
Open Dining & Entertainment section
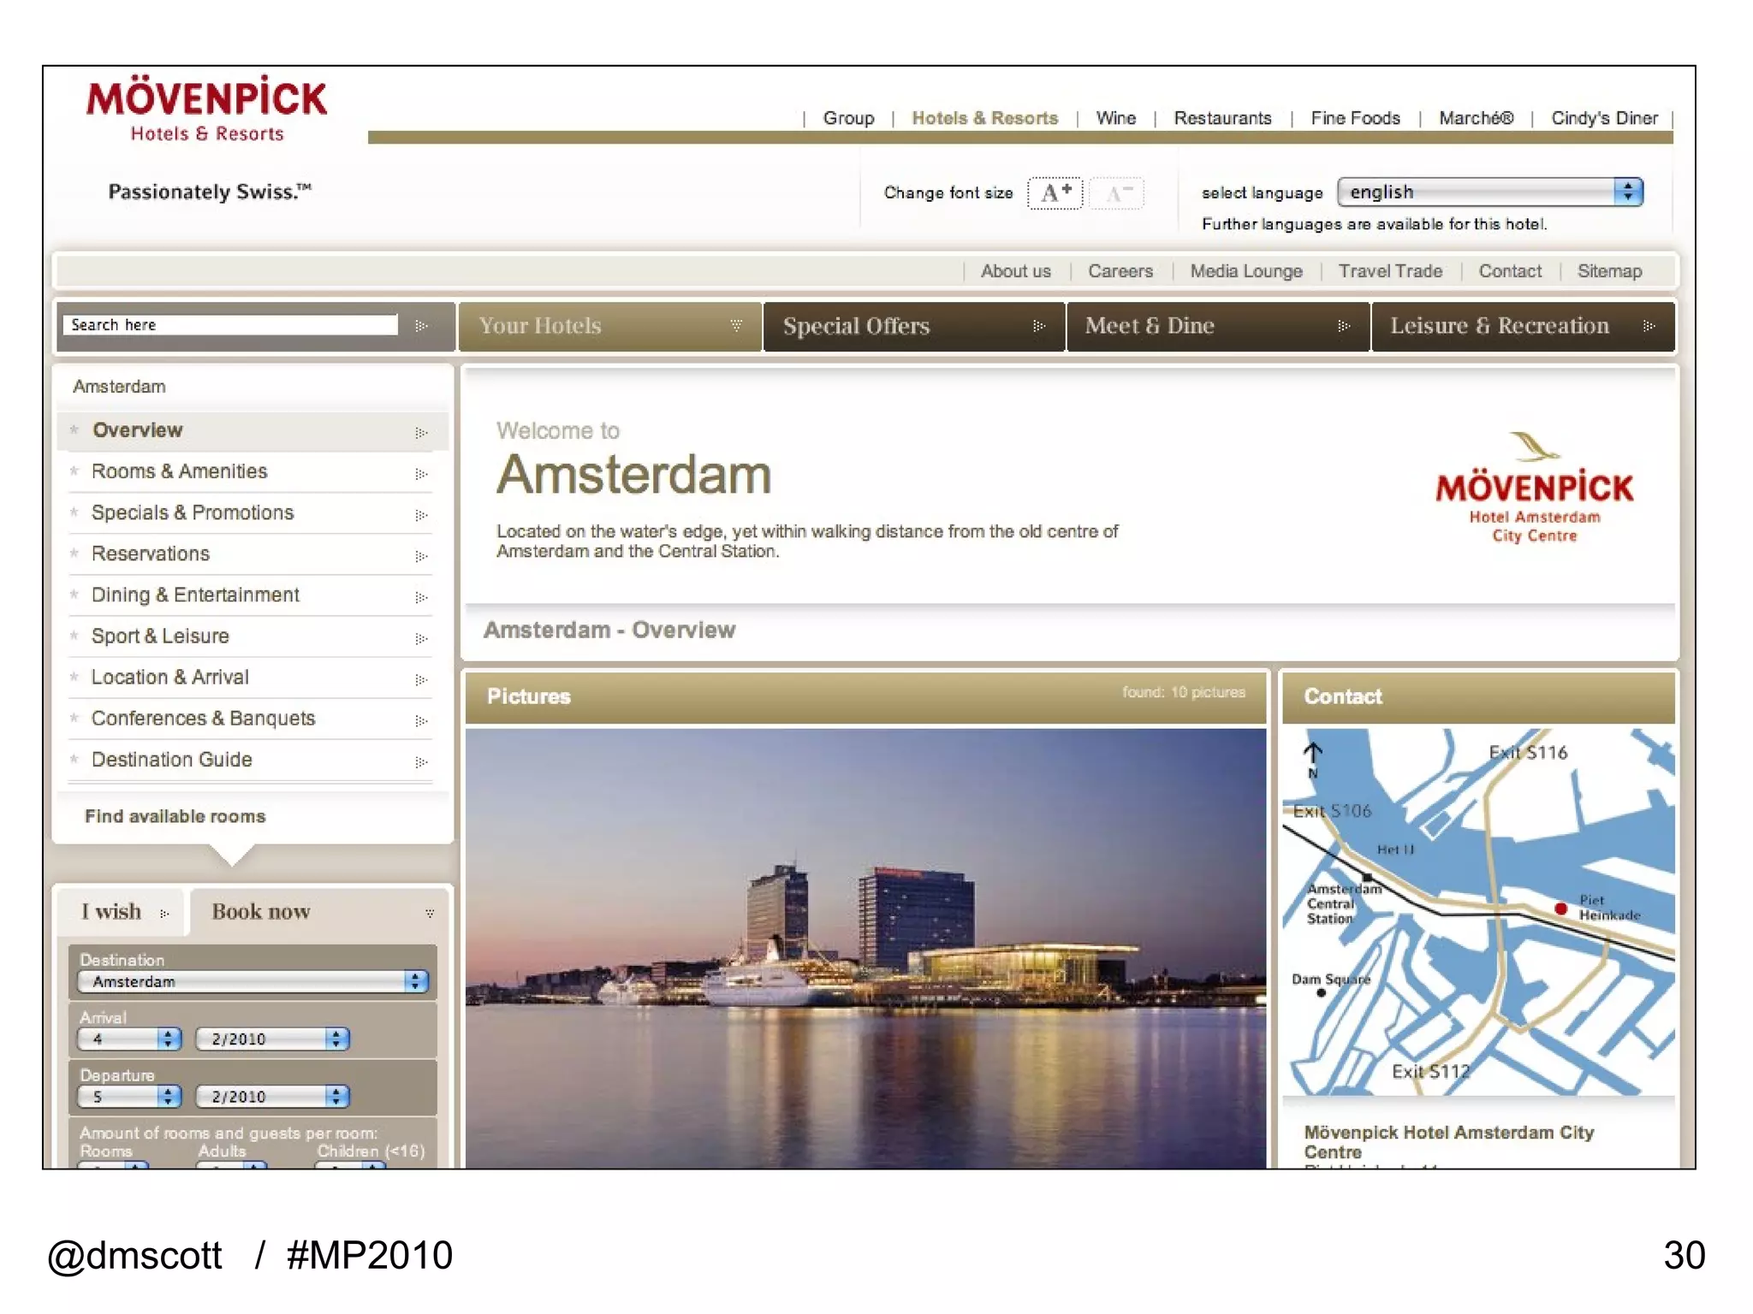pyautogui.click(x=251, y=595)
